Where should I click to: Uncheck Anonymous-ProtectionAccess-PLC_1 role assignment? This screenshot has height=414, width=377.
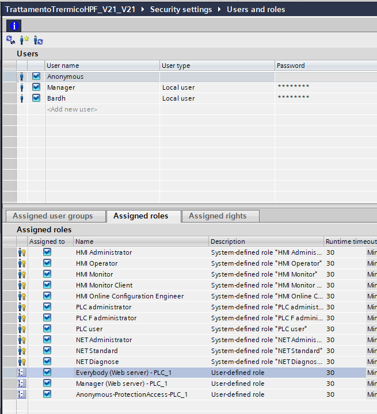pos(47,394)
